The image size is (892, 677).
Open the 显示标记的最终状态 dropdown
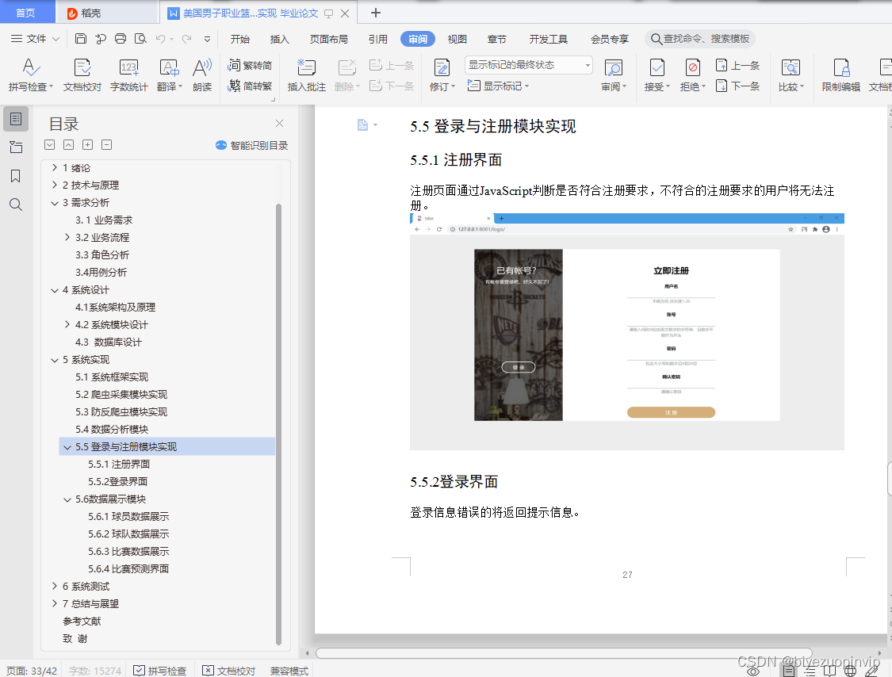click(529, 65)
